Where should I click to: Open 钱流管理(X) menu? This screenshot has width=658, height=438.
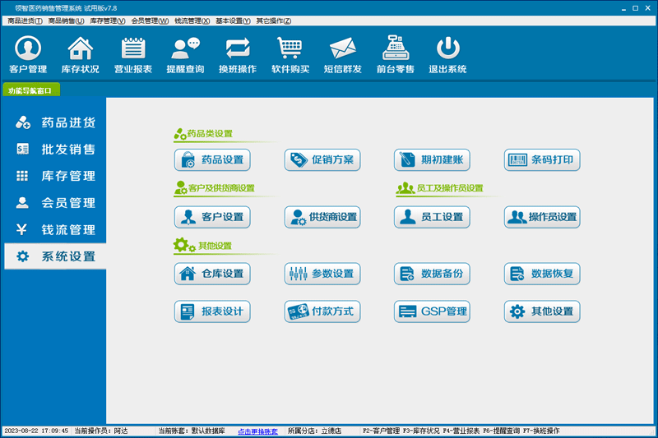(x=192, y=21)
